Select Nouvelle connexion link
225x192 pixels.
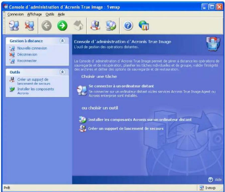click(32, 48)
